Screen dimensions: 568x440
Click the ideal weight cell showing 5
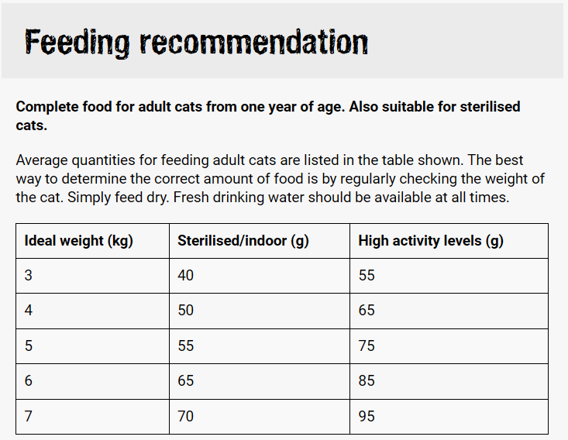coord(29,346)
